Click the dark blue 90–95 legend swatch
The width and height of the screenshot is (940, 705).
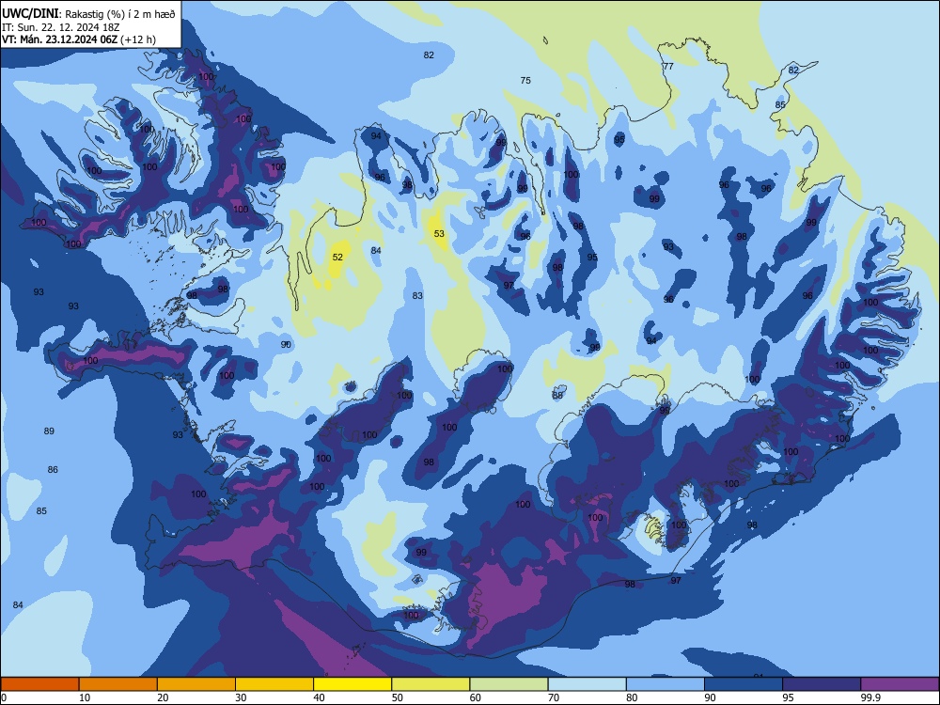pos(744,684)
